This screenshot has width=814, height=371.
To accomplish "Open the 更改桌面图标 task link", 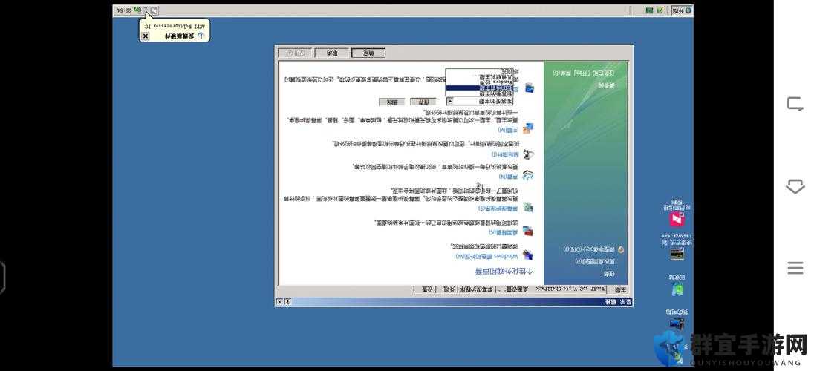I will [x=594, y=261].
